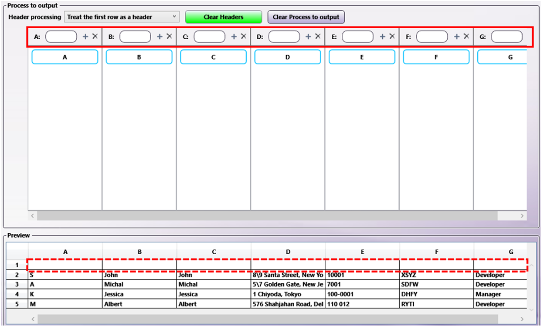Select row 3 header in Preview grid
Screen dimensions: 544x326
(x=17, y=284)
